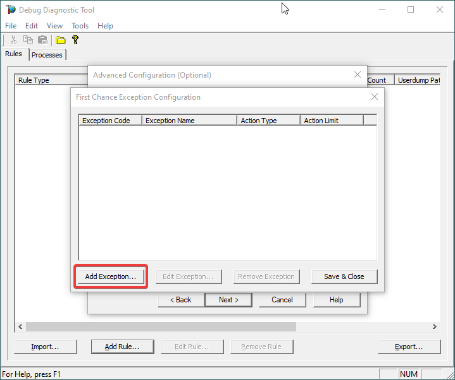Click the yellow folder toolbar icon

click(61, 40)
